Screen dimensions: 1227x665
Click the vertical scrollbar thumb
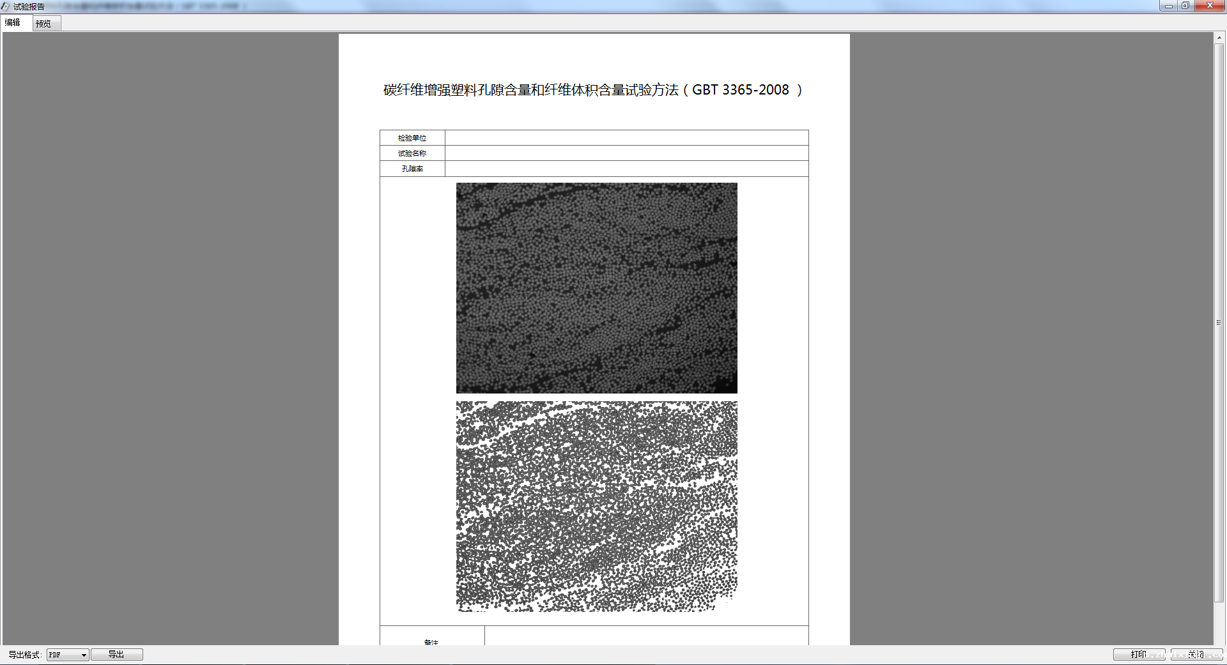(1219, 323)
